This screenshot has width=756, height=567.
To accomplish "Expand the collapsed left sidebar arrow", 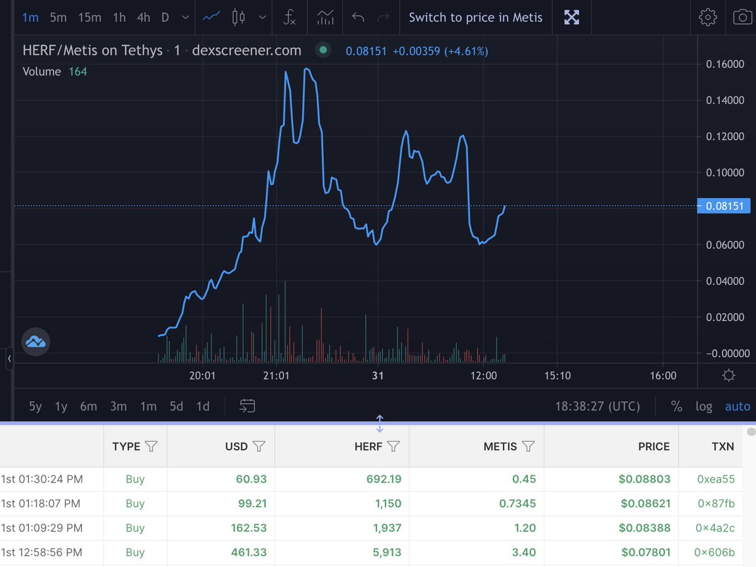I will 9,360.
